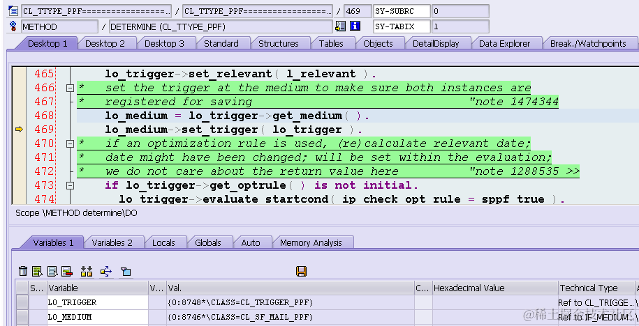The width and height of the screenshot is (639, 326).
Task: Click the Hexadecimal Value column header
Action: (494, 288)
